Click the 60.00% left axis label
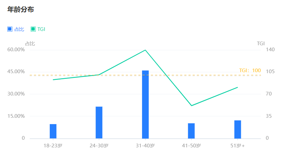Screen dimensions: 281x157 (x=16, y=50)
